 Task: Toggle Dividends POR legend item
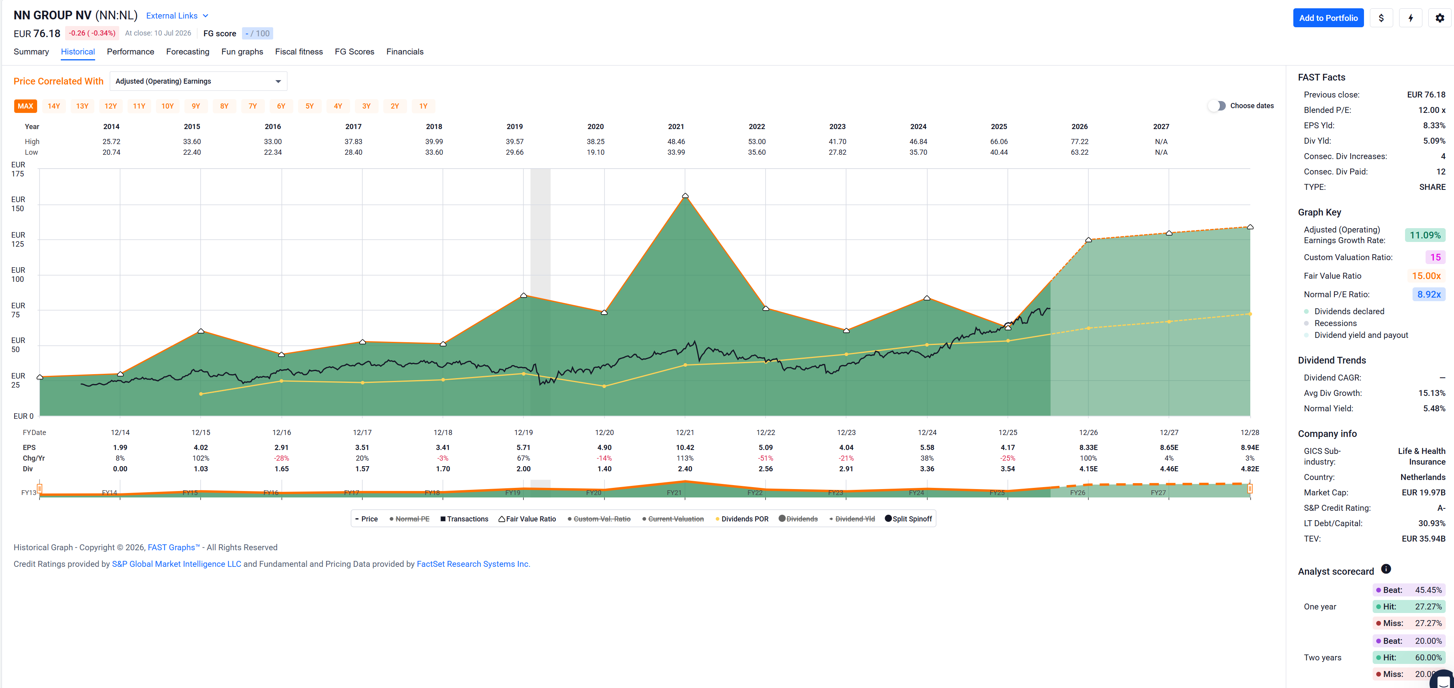[x=742, y=519]
